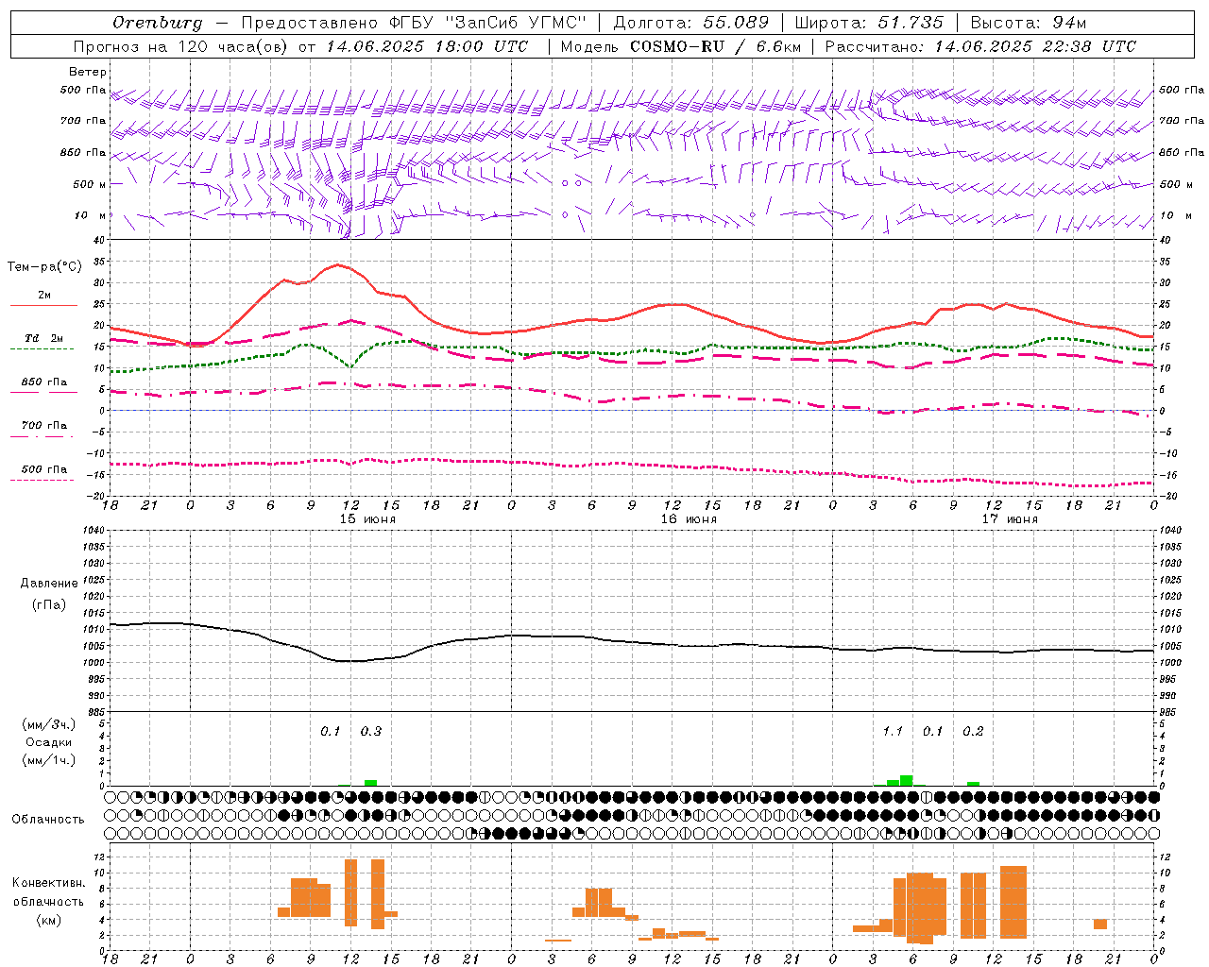Click the 15 июня date label
Image resolution: width=1209 pixels, height=967 pixels.
[x=368, y=519]
